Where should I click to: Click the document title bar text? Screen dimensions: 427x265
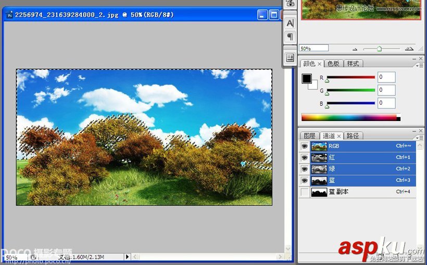[94, 15]
